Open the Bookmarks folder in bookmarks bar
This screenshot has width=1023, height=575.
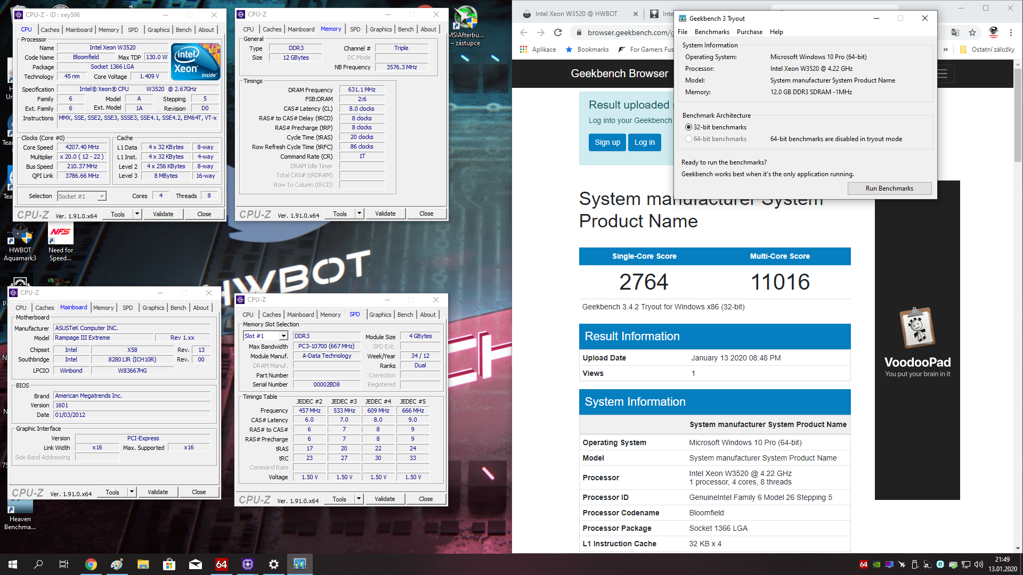click(x=587, y=49)
